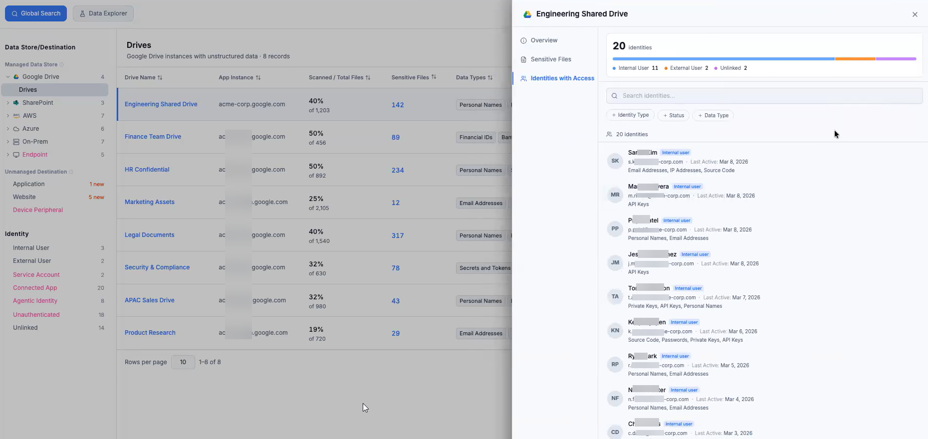Click the Google Drive icon in panel header
Viewport: 928px width, 439px height.
point(527,14)
